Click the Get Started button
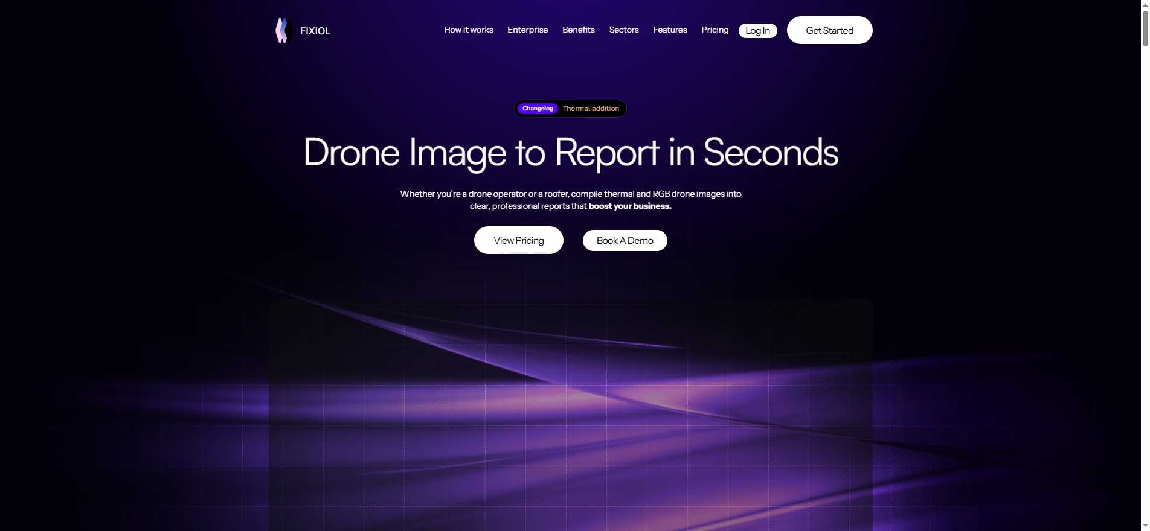The width and height of the screenshot is (1150, 531). tap(829, 30)
